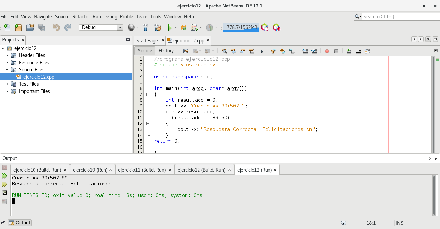This screenshot has width=440, height=229.
Task: Click the New File toolbar icon
Action: pos(7,28)
